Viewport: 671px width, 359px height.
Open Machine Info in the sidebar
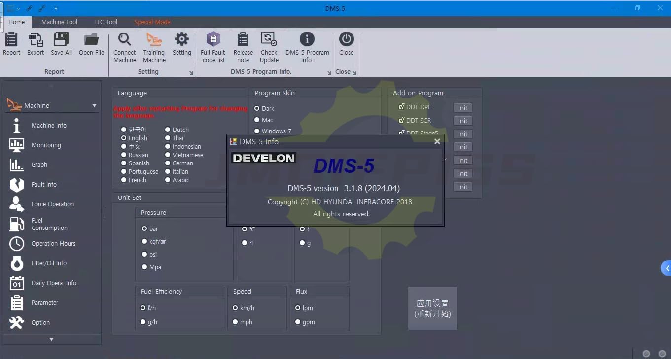49,126
